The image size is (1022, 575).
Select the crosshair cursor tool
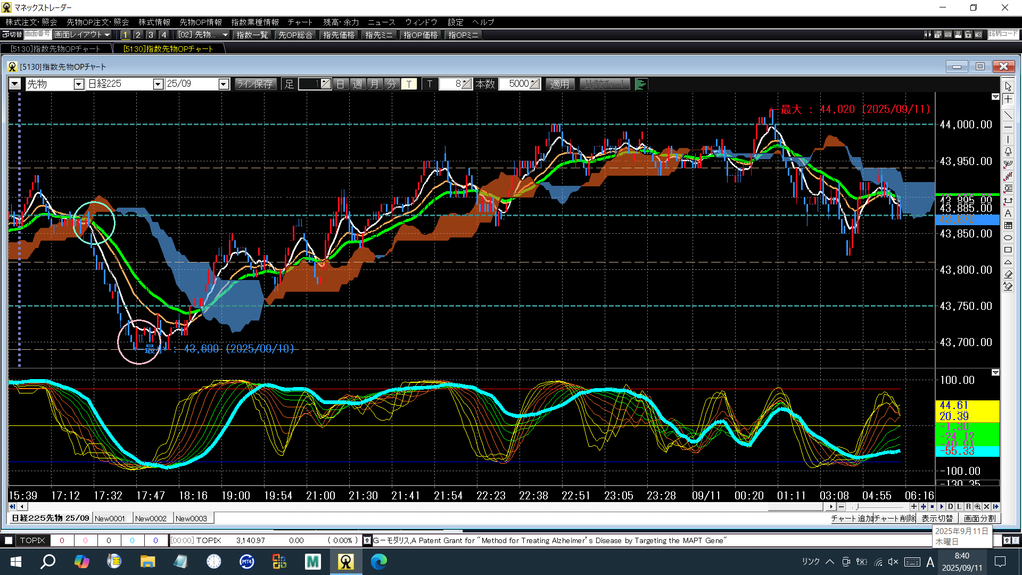point(1008,100)
